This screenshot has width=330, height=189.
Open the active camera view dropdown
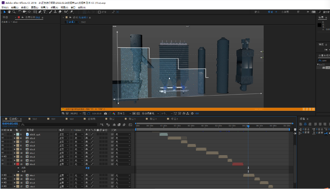point(150,113)
